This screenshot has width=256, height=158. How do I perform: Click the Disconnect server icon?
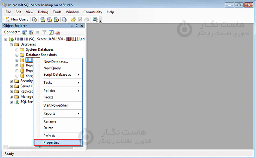tap(31, 32)
